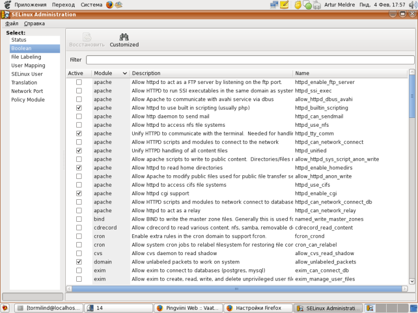Click the chat bubble with green dot icon
Screen dimensions: 418x313
click(307, 5)
